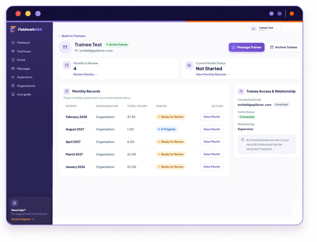The height and width of the screenshot is (242, 317).
Task: View Month for April 2027
Action: pos(211,142)
